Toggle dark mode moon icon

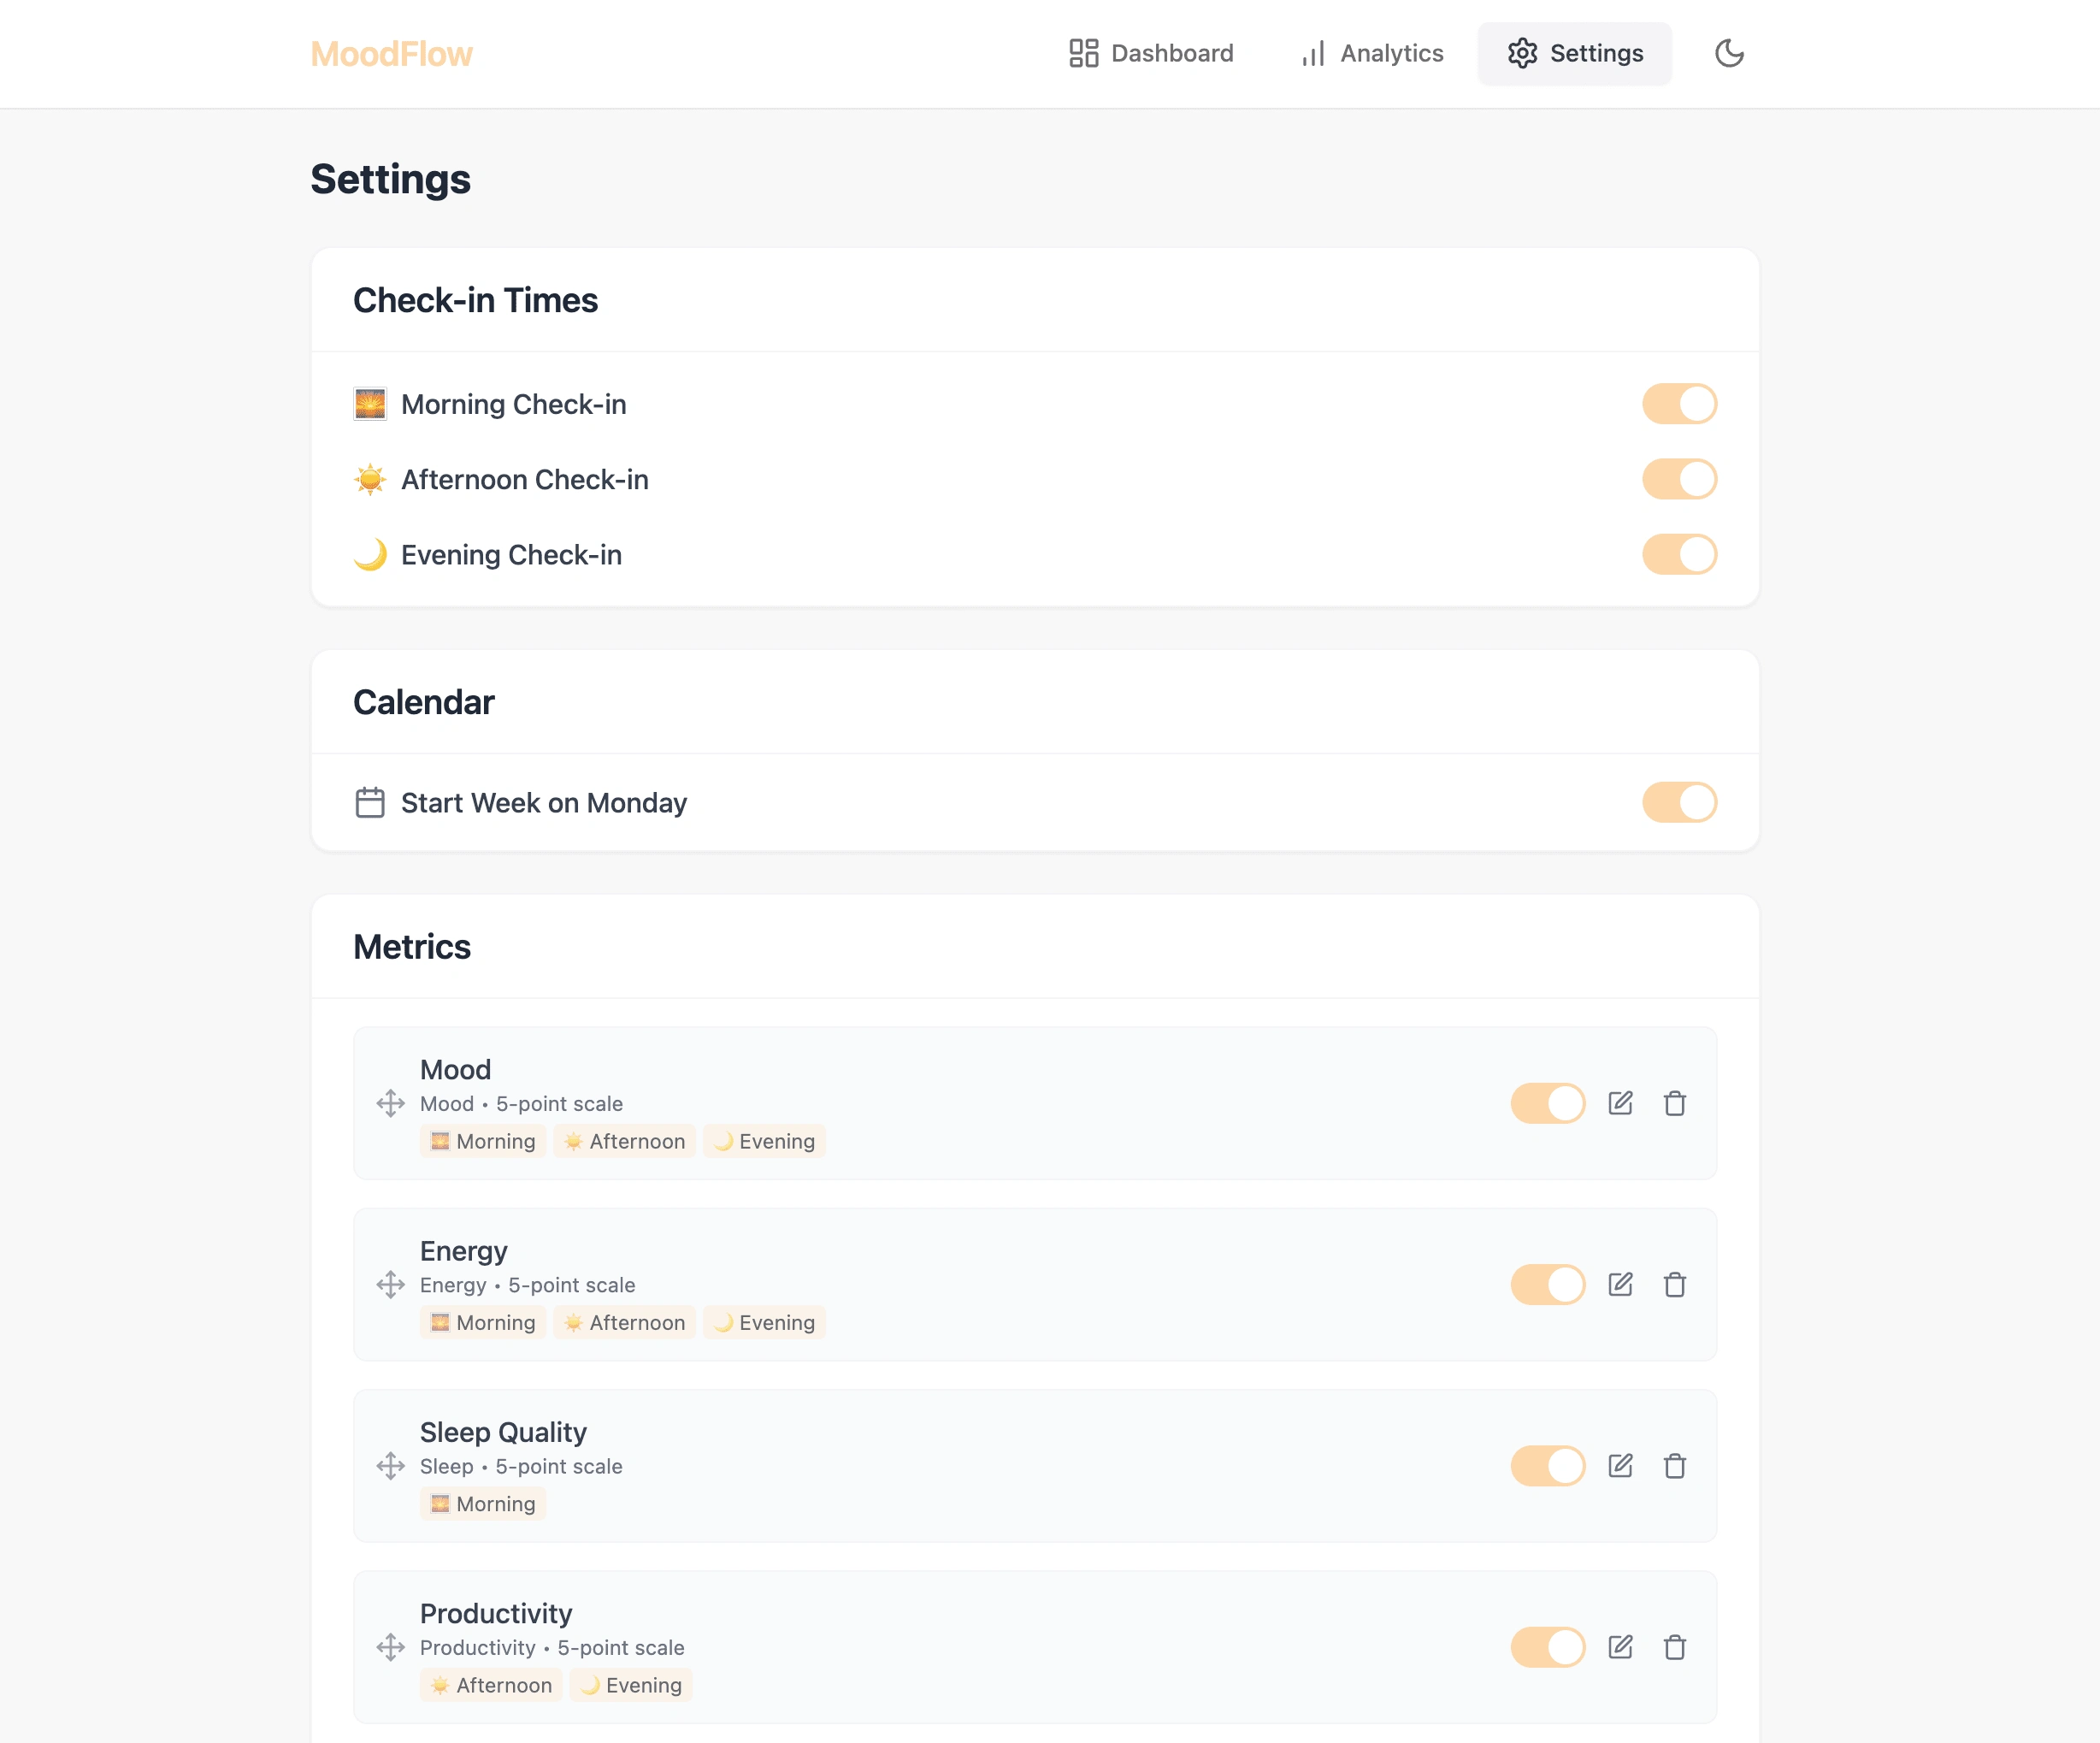[1729, 54]
